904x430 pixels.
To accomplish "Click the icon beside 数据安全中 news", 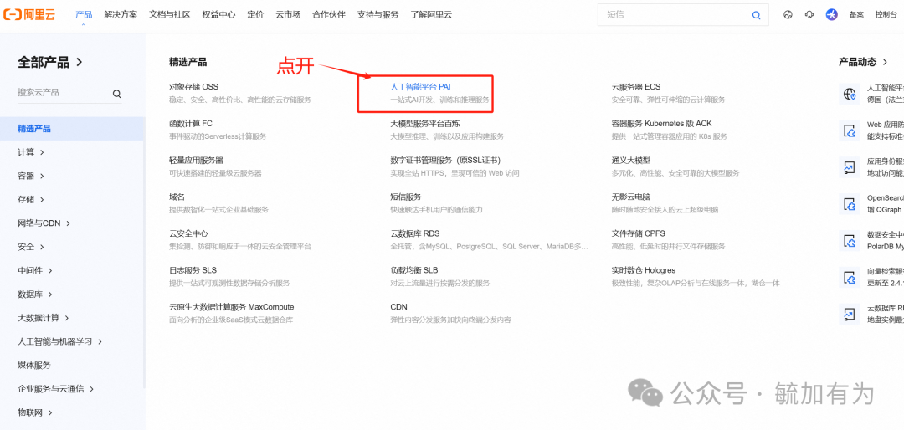I will (849, 240).
